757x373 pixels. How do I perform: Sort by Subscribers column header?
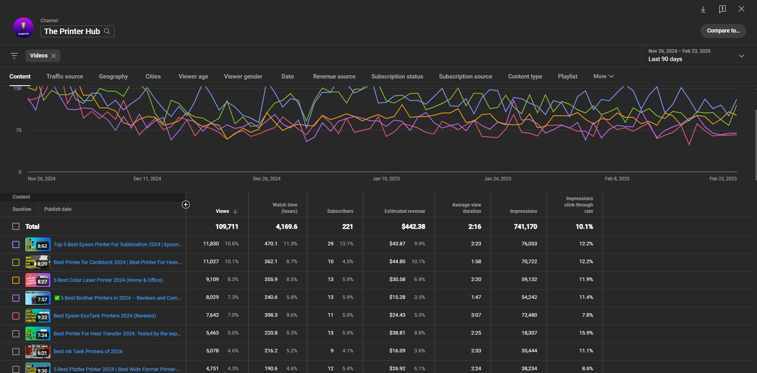(340, 211)
